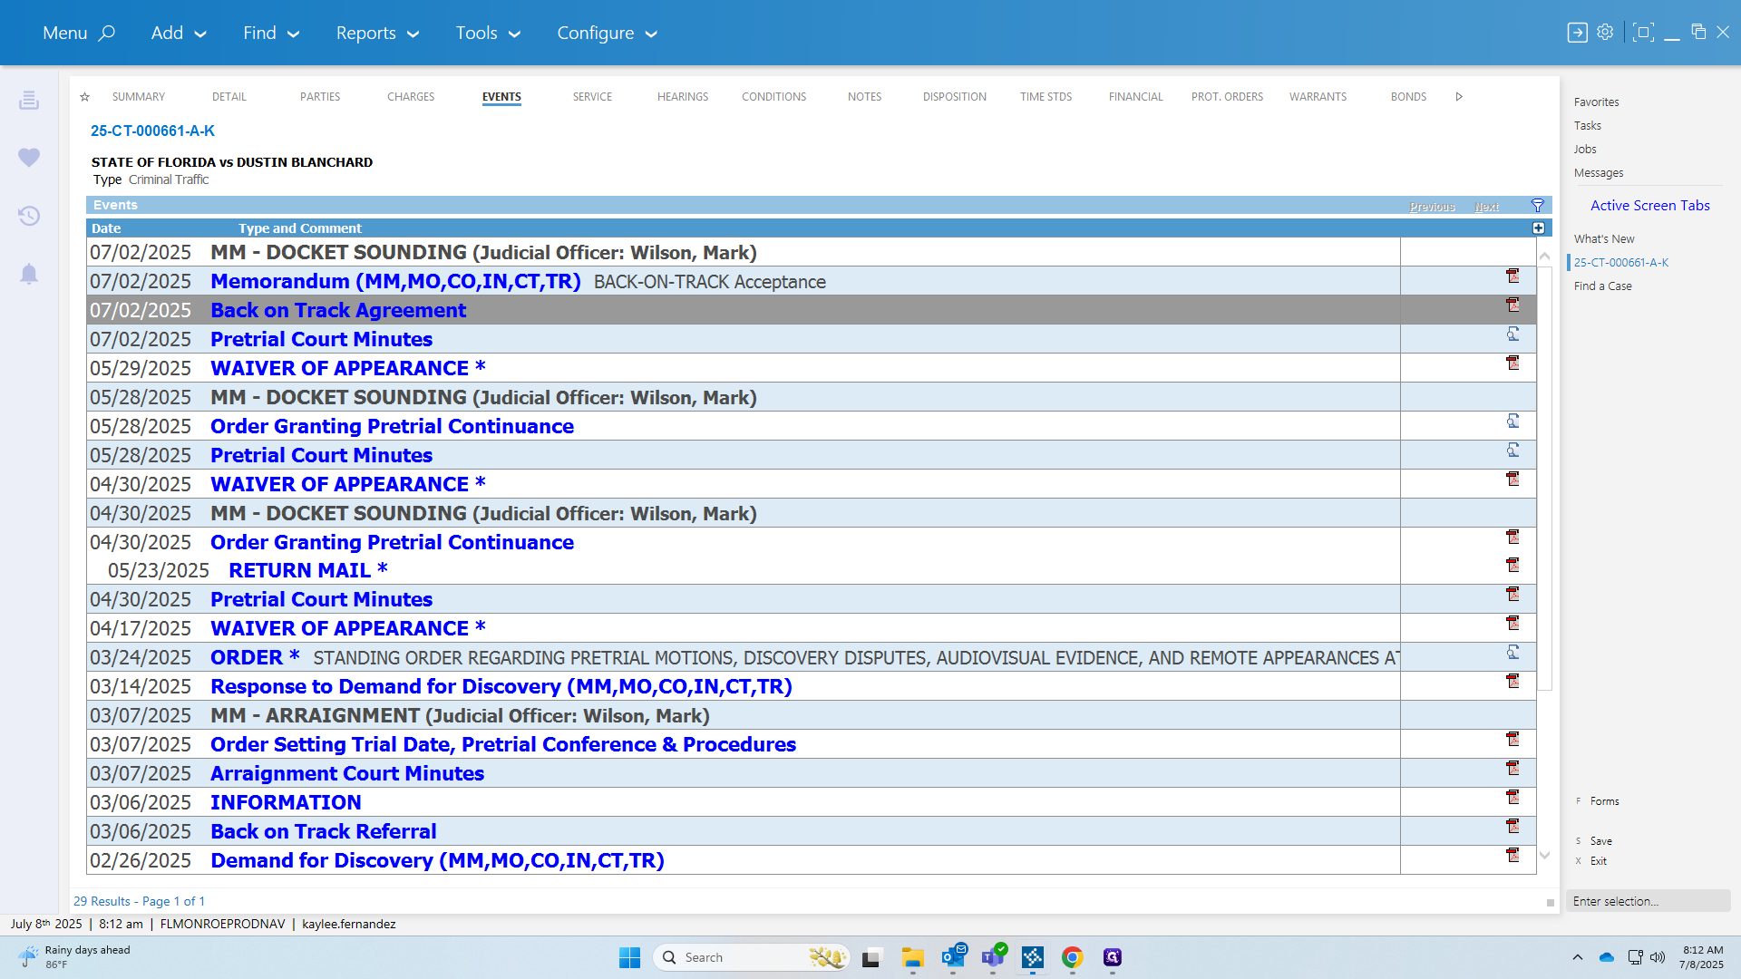Open the Configure dropdown menu
The image size is (1741, 979).
coord(607,33)
